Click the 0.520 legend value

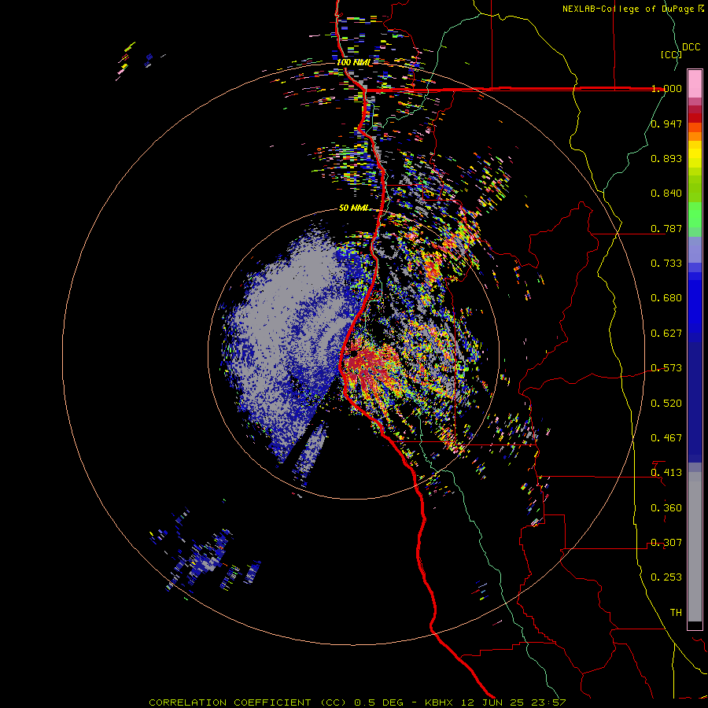(666, 404)
